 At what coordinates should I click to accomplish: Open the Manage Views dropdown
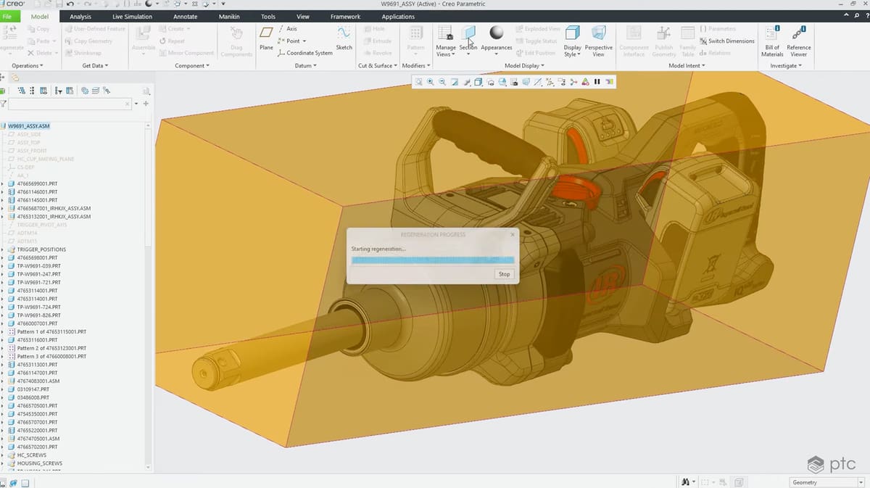click(446, 51)
